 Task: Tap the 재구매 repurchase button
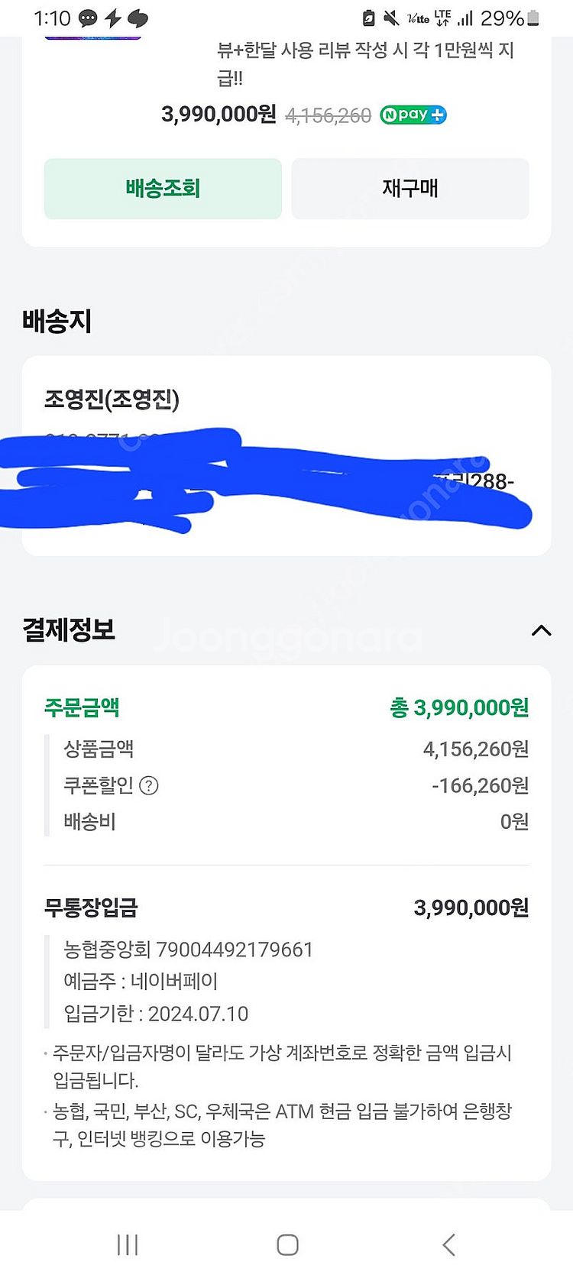pyautogui.click(x=410, y=189)
